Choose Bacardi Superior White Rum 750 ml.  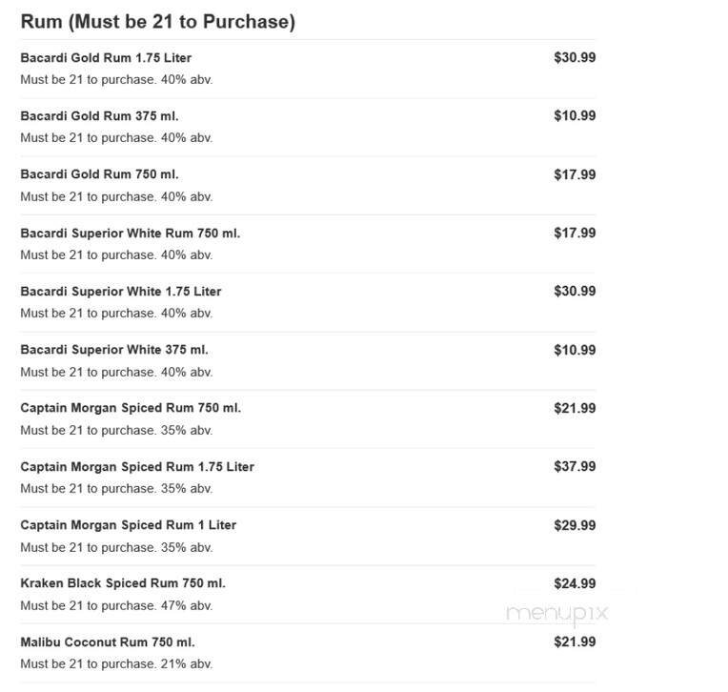click(130, 234)
